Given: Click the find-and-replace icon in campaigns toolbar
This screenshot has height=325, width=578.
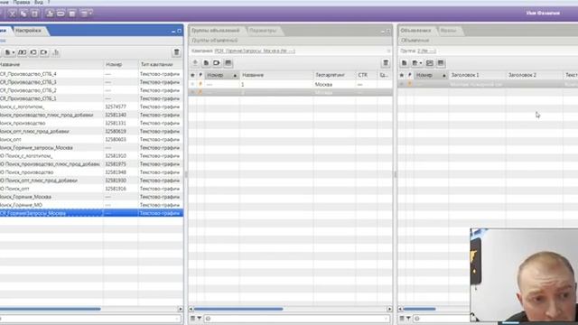Looking at the screenshot, I should (x=22, y=52).
